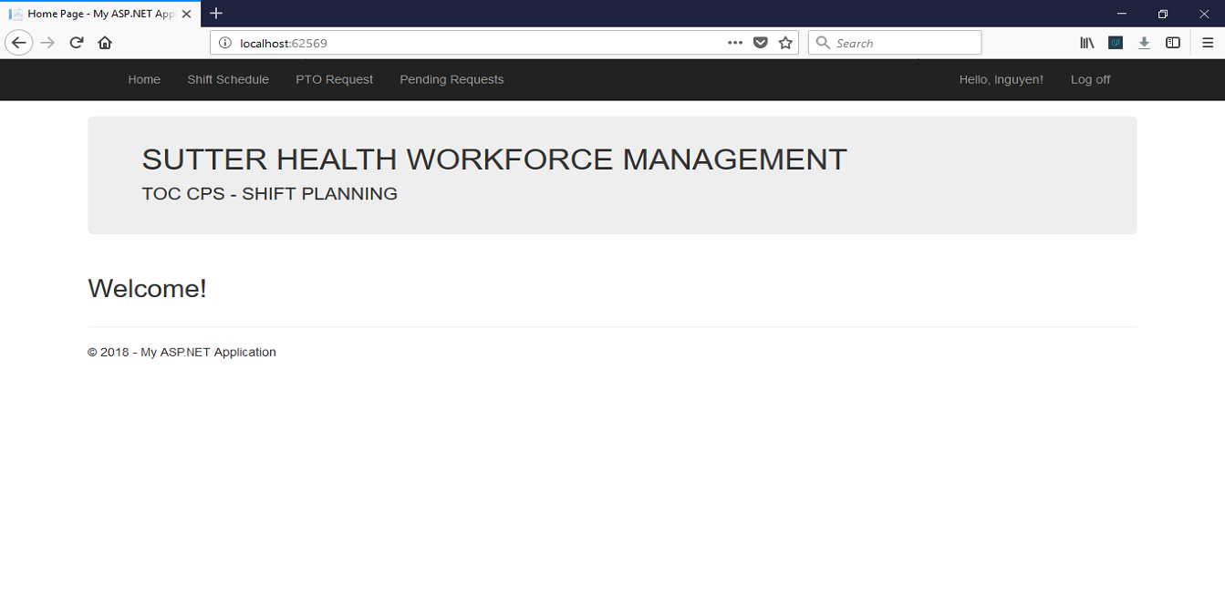The height and width of the screenshot is (596, 1225).
Task: Open page actions three-dot menu
Action: (x=735, y=43)
